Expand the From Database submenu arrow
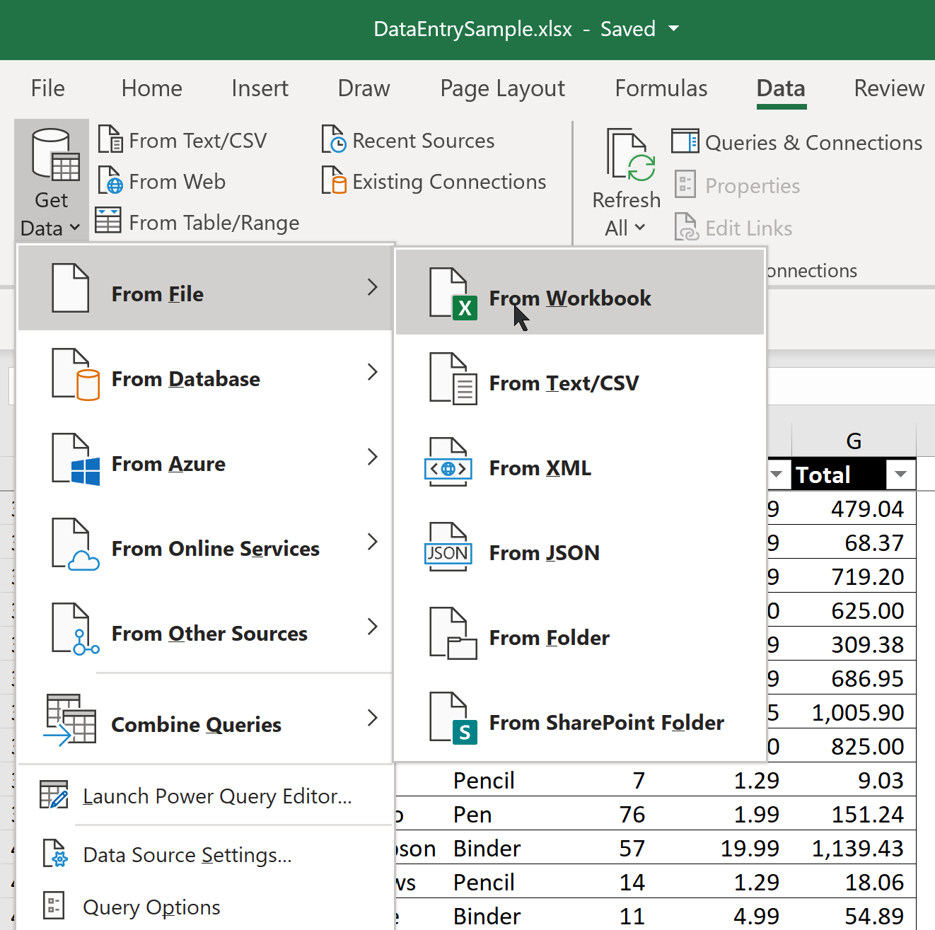Screen dimensions: 935x930 373,372
